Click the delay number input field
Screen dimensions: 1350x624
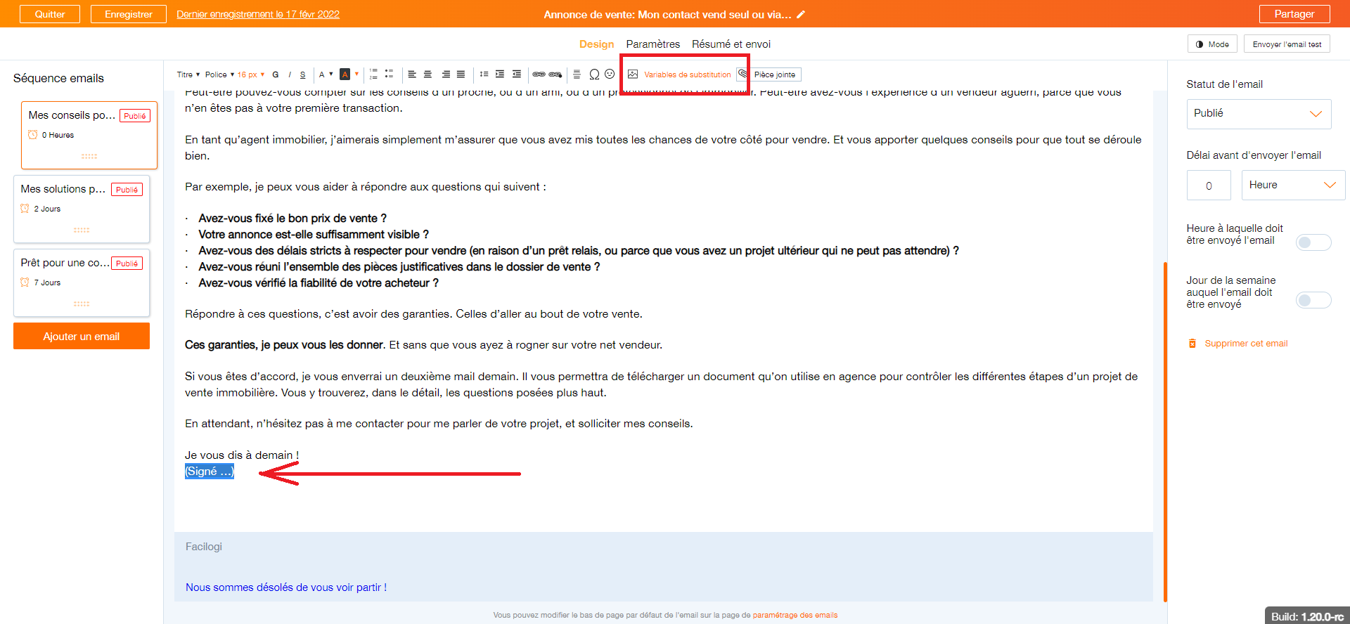pyautogui.click(x=1209, y=186)
